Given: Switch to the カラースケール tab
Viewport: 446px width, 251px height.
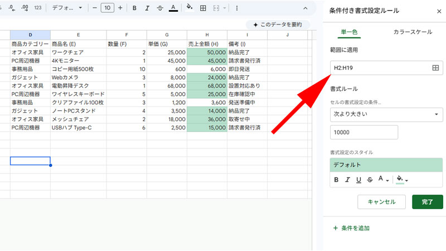Looking at the screenshot, I should (x=413, y=32).
